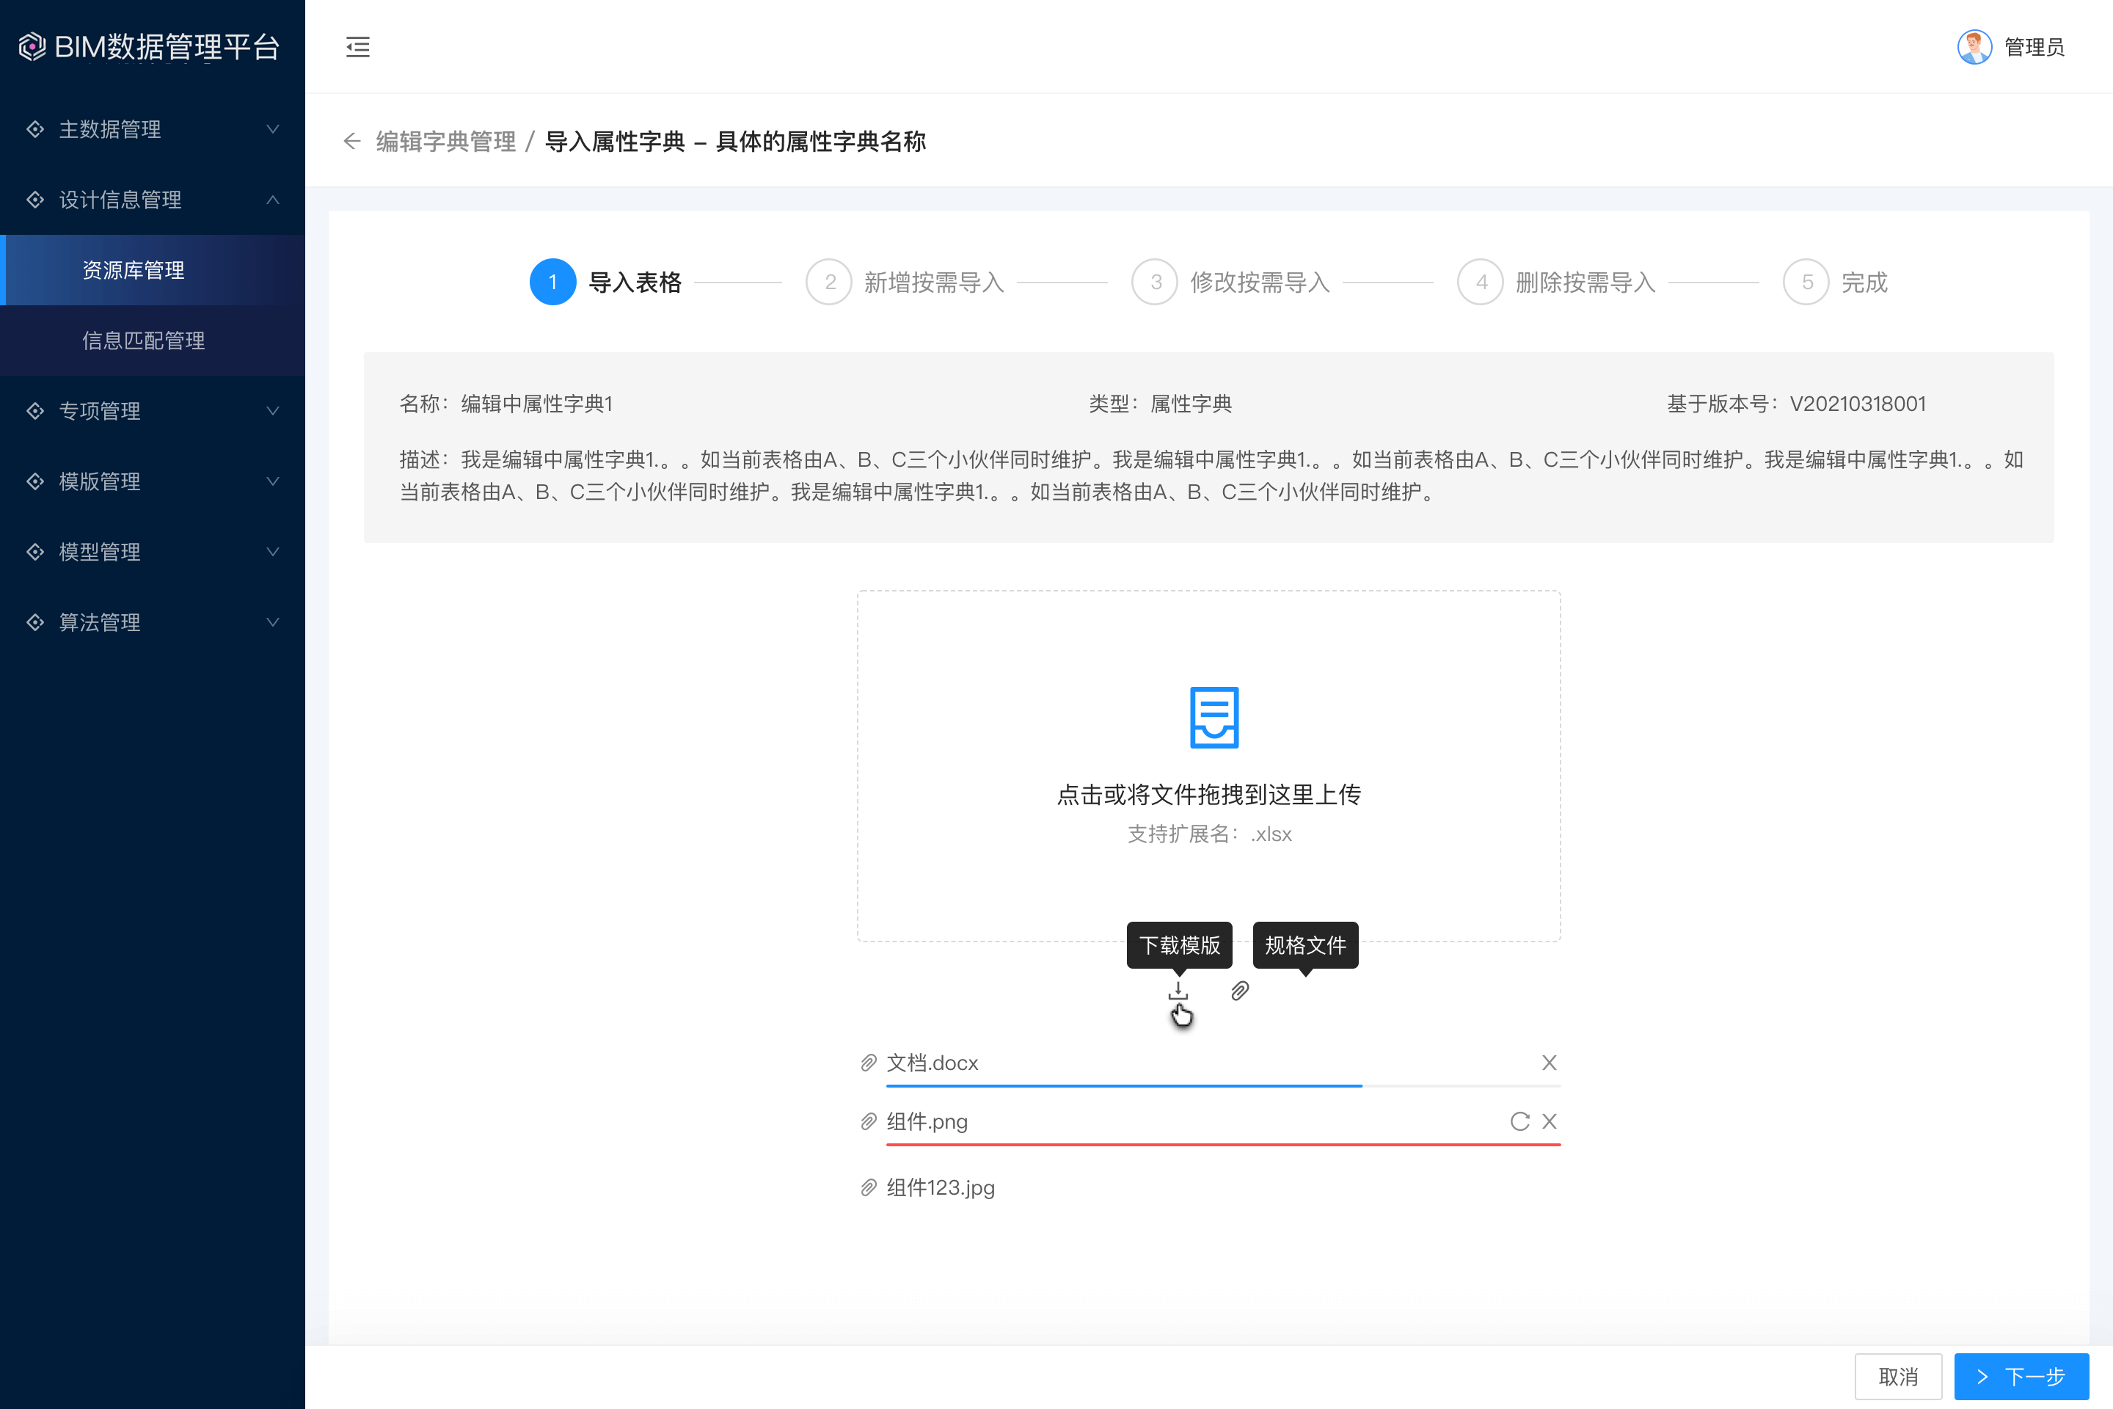Retry upload of 组件.png
This screenshot has width=2113, height=1409.
[x=1519, y=1121]
